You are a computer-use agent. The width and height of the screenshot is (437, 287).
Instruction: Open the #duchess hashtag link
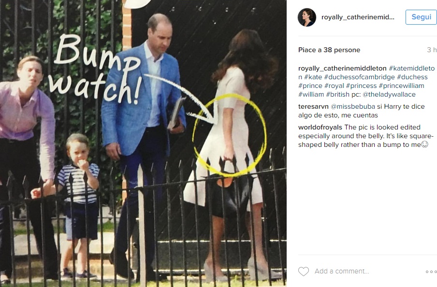coord(412,77)
